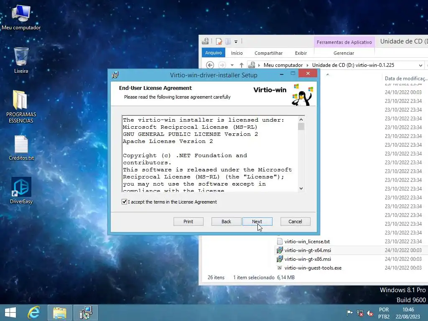428x321 pixels.
Task: Go up one folder level in Explorer
Action: [x=241, y=65]
